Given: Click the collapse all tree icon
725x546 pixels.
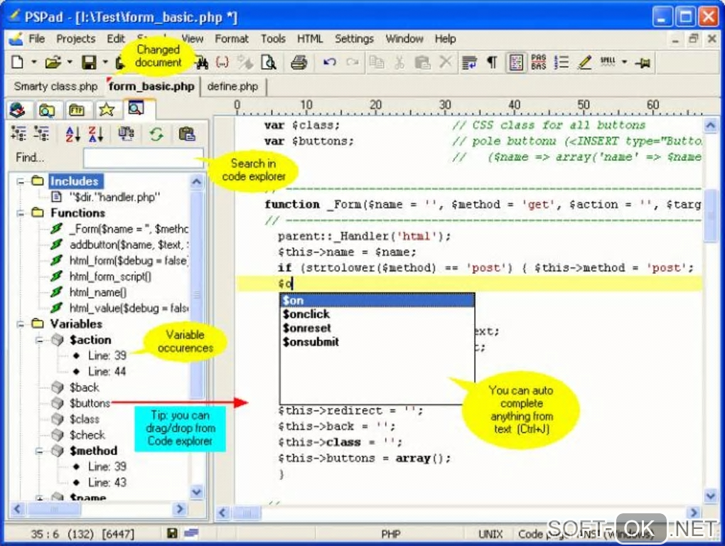Looking at the screenshot, I should pyautogui.click(x=41, y=134).
